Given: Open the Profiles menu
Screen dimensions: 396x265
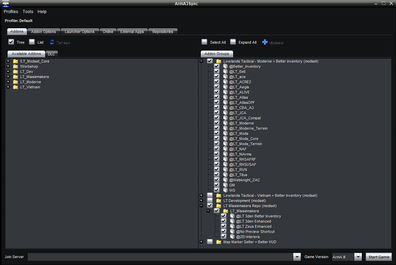Looking at the screenshot, I should click(x=11, y=12).
